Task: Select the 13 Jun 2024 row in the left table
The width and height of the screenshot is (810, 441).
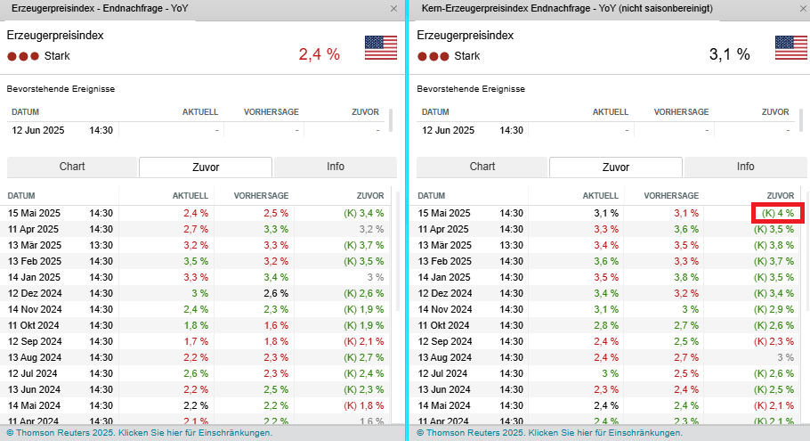Action: (197, 389)
